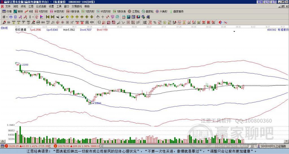
Task: Click the red fan lines tool
Action: point(104,22)
